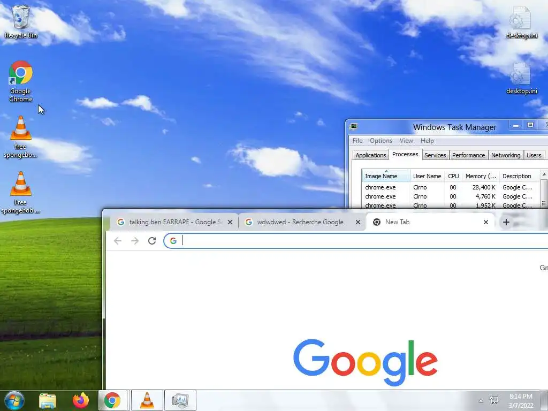548x411 pixels.
Task: Click the Task Manager title bar icon
Action: (354, 126)
